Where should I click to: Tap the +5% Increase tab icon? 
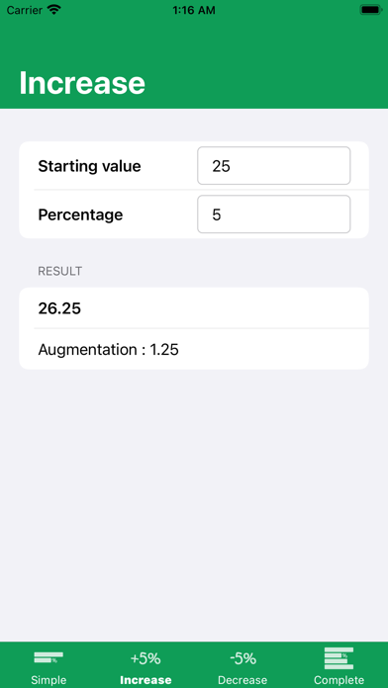[145, 658]
